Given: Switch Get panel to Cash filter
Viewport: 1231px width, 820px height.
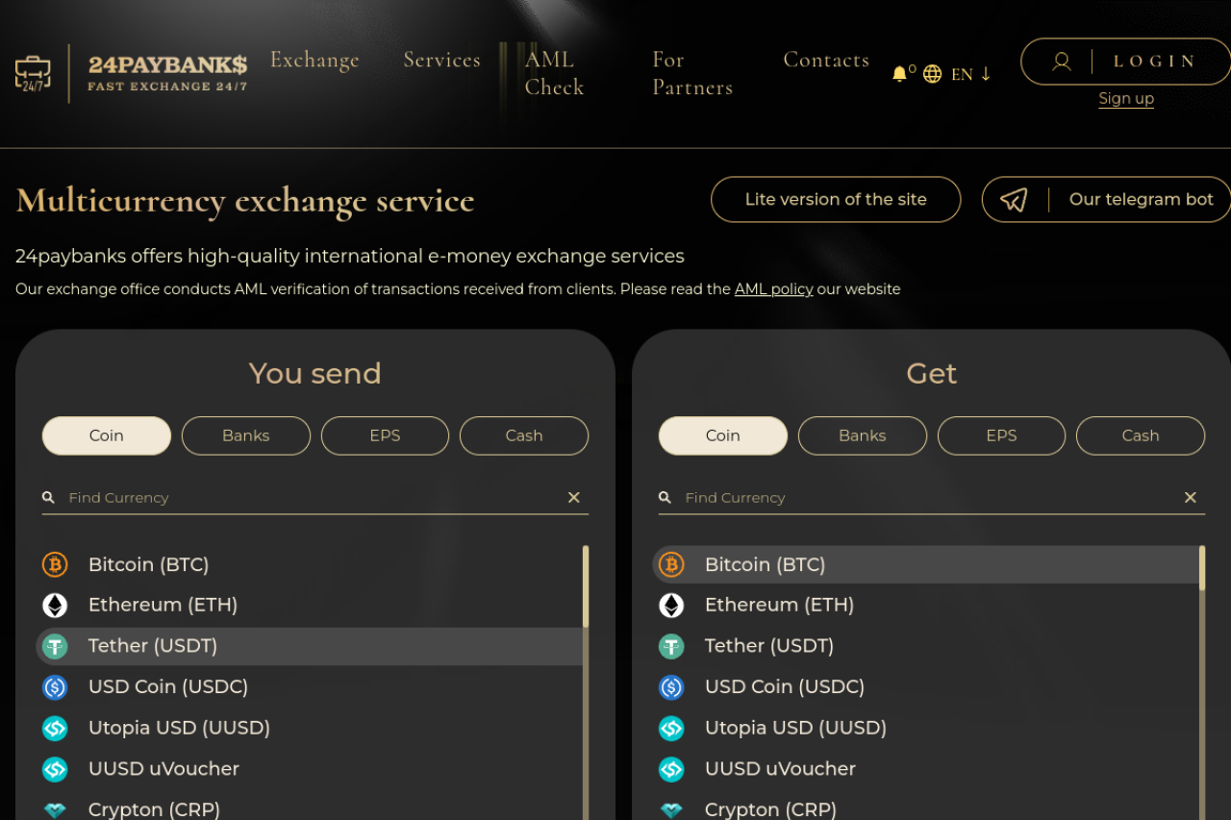Looking at the screenshot, I should point(1141,435).
